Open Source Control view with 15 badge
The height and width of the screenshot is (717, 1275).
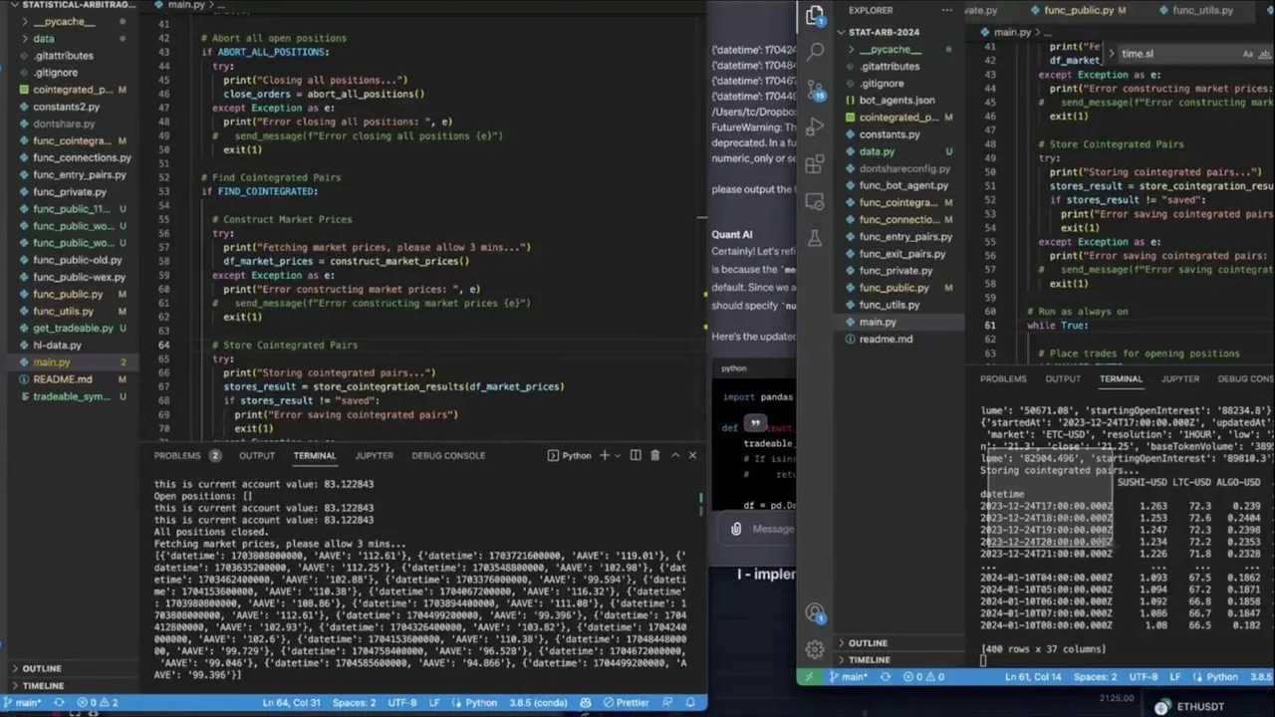click(816, 89)
